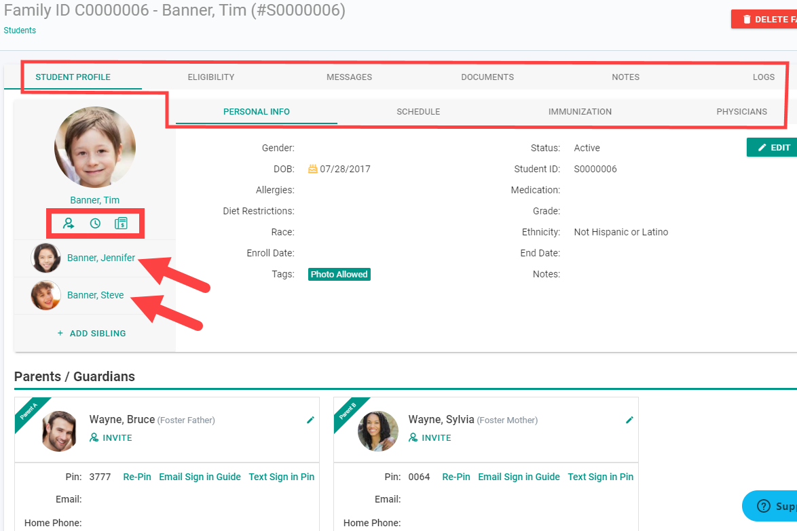Select the Immunization sub-tab
This screenshot has height=531, width=797.
pos(580,112)
